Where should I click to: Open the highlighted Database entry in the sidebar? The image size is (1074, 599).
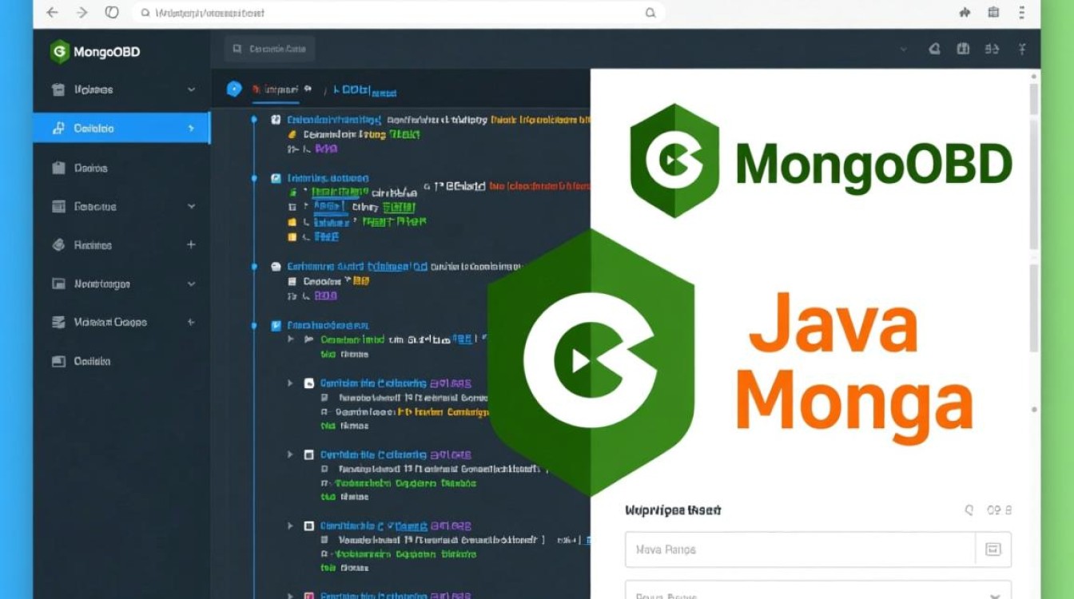tap(96, 128)
